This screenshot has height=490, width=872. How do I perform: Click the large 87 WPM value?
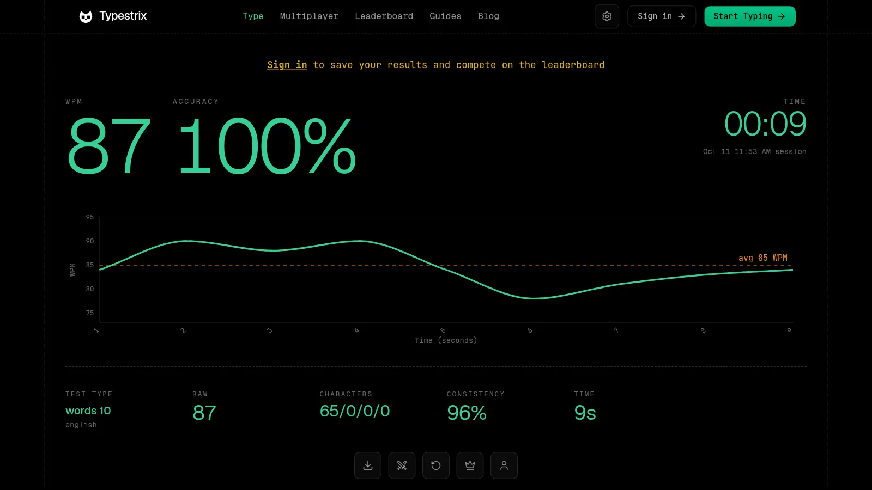(x=108, y=147)
